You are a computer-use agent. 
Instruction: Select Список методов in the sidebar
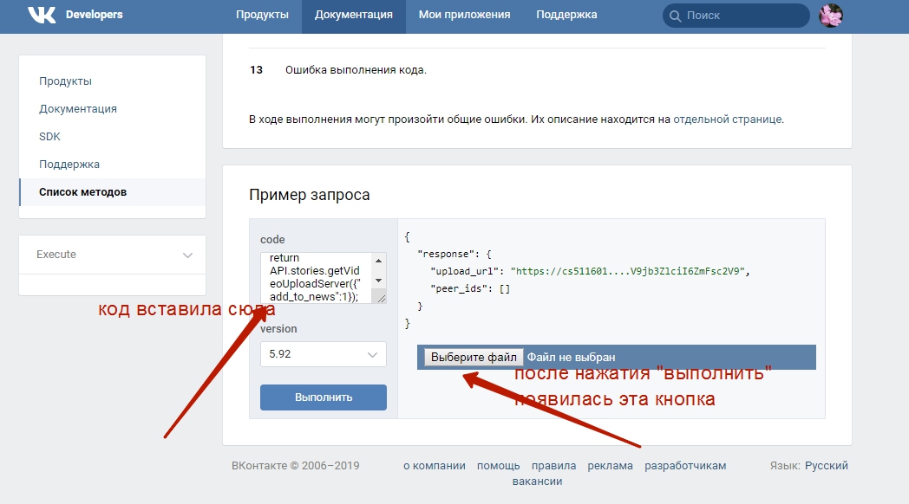click(x=112, y=192)
